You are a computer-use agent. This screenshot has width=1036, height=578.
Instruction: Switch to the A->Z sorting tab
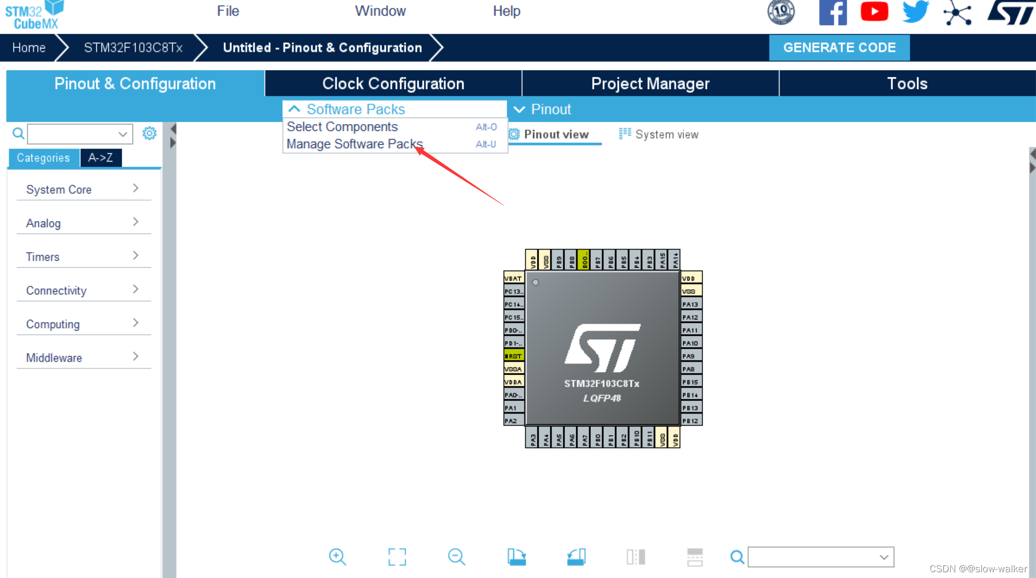coord(101,158)
